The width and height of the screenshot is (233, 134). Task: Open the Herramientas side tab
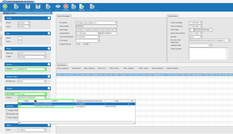pyautogui.click(x=1, y=17)
